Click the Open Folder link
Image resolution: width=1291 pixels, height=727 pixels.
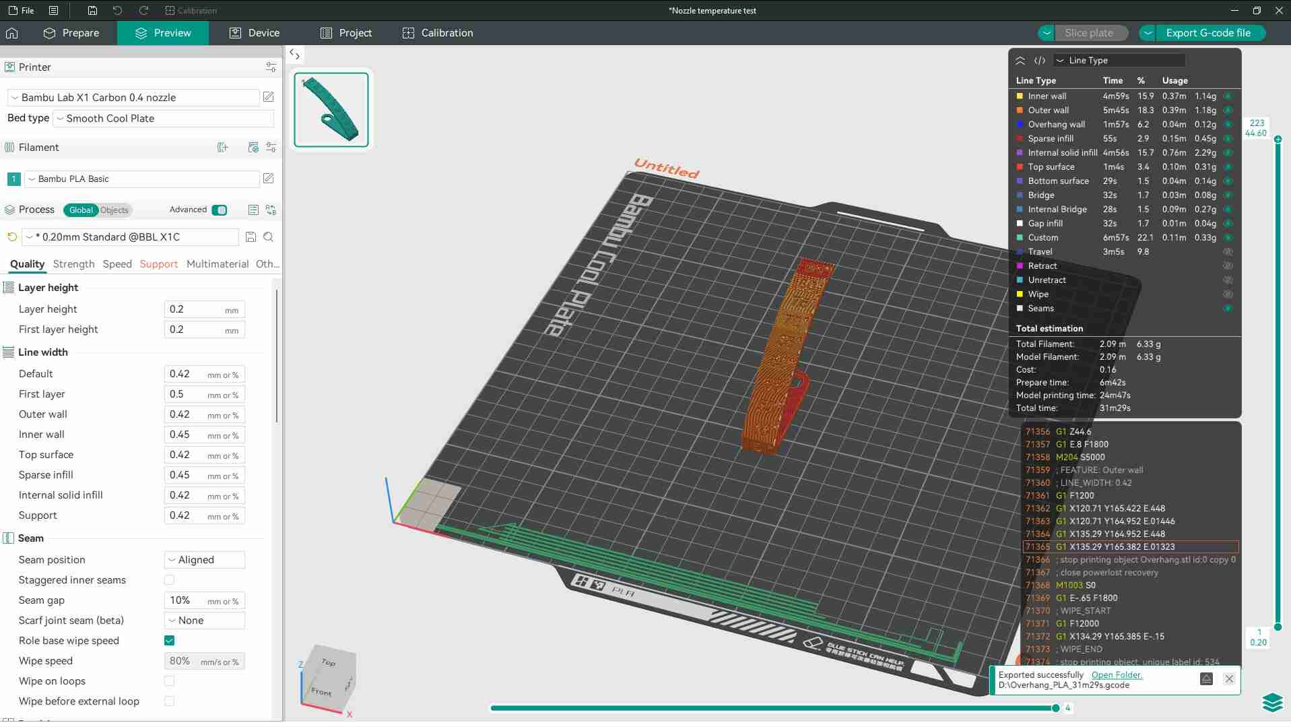click(x=1117, y=675)
